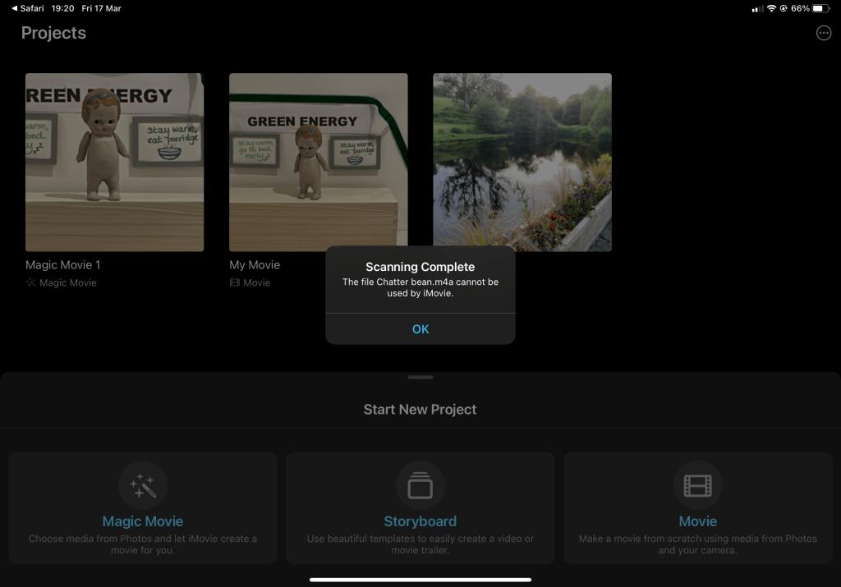Choose the blue Storyboard title text
The image size is (841, 587).
pyautogui.click(x=420, y=521)
